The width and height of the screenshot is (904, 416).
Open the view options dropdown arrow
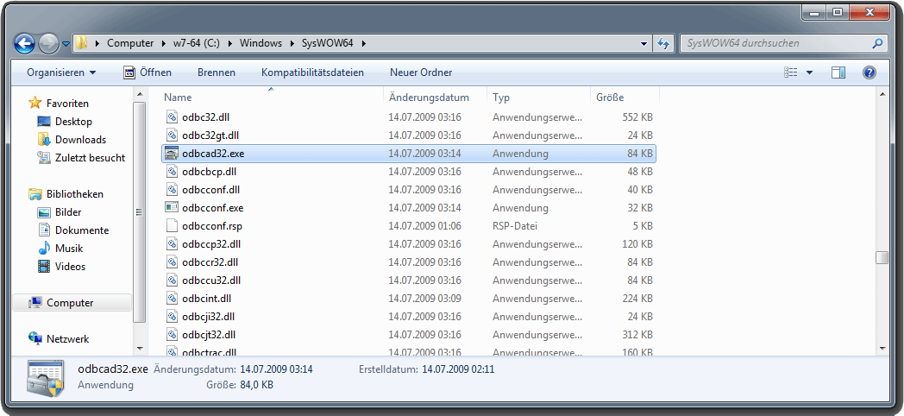coord(809,72)
